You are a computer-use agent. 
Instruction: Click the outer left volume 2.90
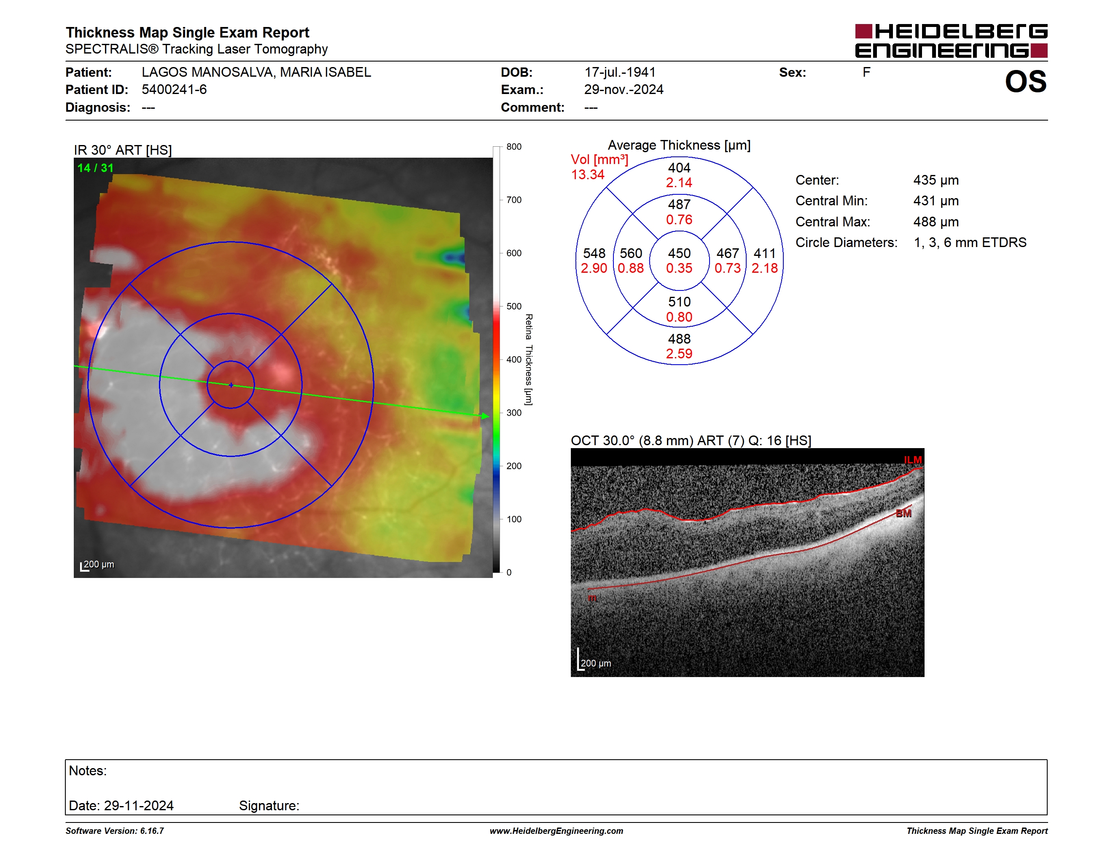594,269
